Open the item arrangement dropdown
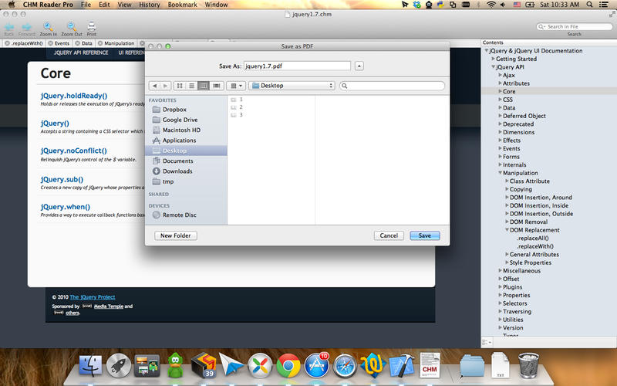The height and width of the screenshot is (386, 617). tap(237, 85)
